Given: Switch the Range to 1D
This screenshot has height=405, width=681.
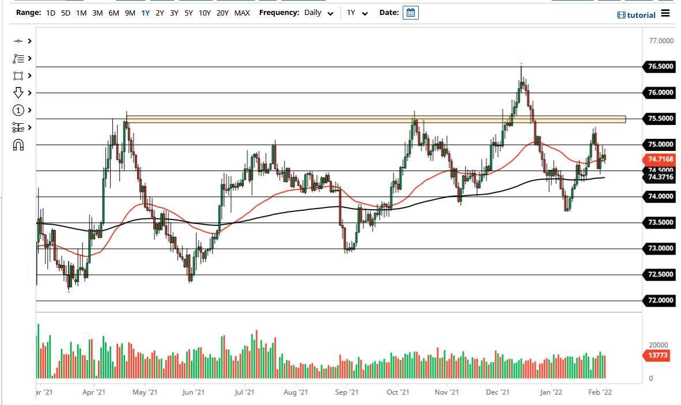Looking at the screenshot, I should pos(50,12).
